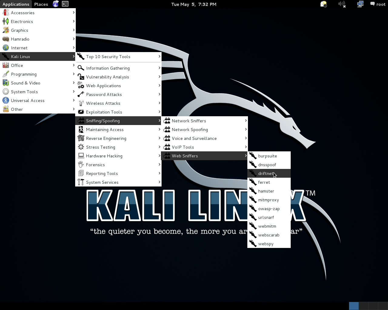Screen dimensions: 388x310
Task: Expand the Network Spoofing submenu arrow
Action: (x=246, y=129)
